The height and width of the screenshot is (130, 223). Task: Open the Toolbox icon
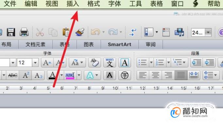166,32
